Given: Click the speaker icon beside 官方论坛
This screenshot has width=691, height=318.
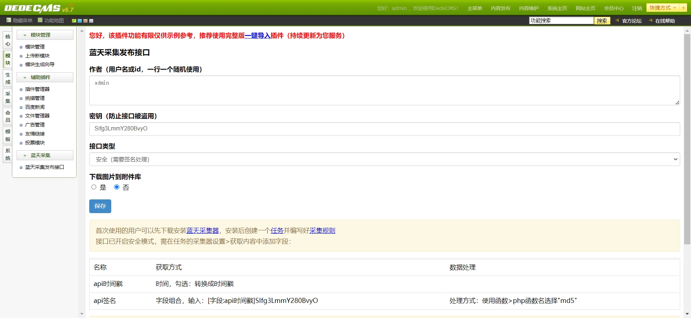Looking at the screenshot, I should [617, 20].
